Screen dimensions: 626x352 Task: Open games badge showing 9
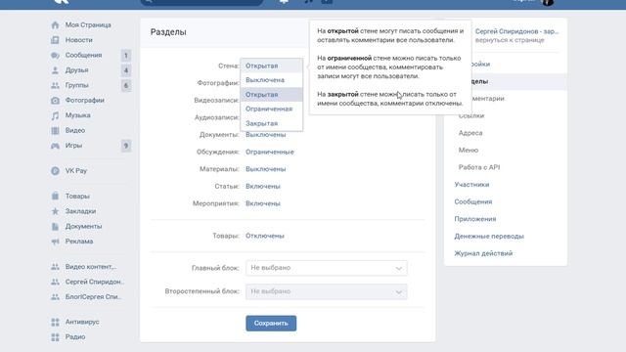(126, 146)
